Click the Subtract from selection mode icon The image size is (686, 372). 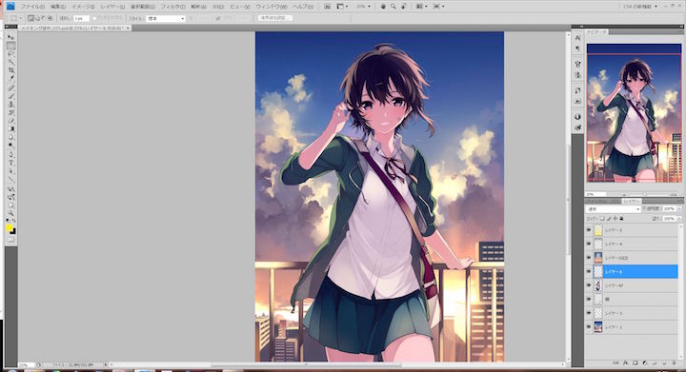pyautogui.click(x=43, y=18)
